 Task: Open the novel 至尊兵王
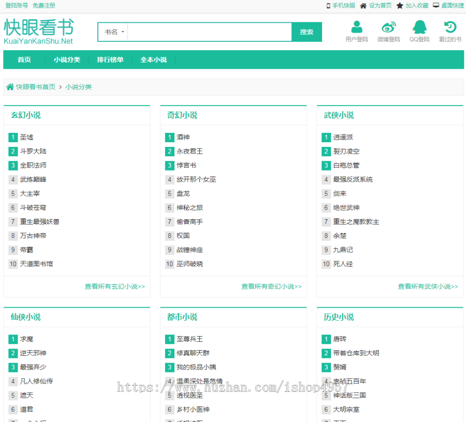[x=190, y=339]
